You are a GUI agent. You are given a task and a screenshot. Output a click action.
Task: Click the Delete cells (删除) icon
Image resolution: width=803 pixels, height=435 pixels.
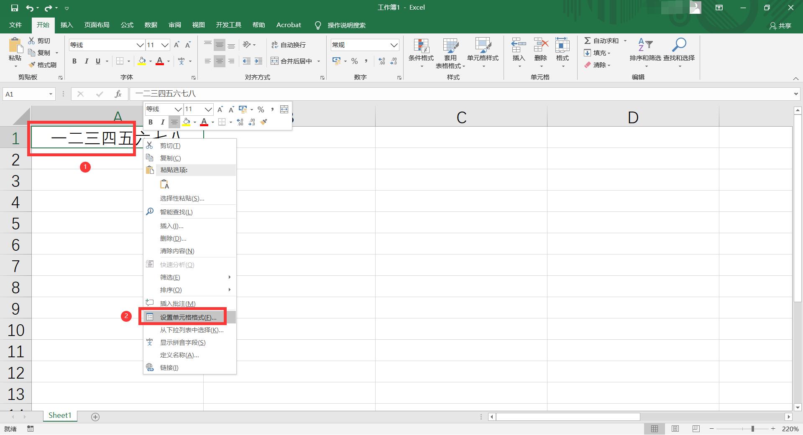[x=541, y=45]
